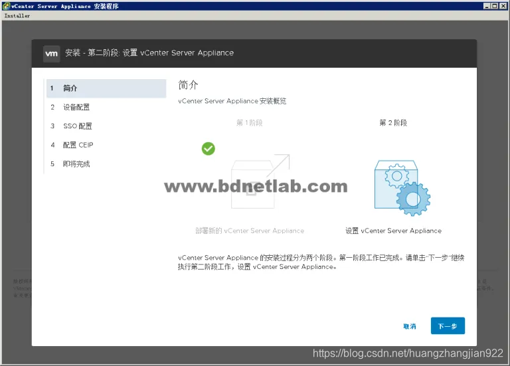The image size is (510, 366).
Task: Click the 第 2 阶段 label
Action: (393, 123)
